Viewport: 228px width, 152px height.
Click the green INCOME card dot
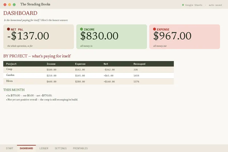(x=82, y=29)
